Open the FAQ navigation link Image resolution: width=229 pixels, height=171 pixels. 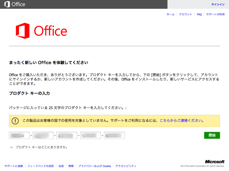199,14
